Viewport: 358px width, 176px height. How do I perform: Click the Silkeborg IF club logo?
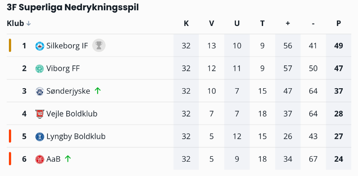click(40, 46)
